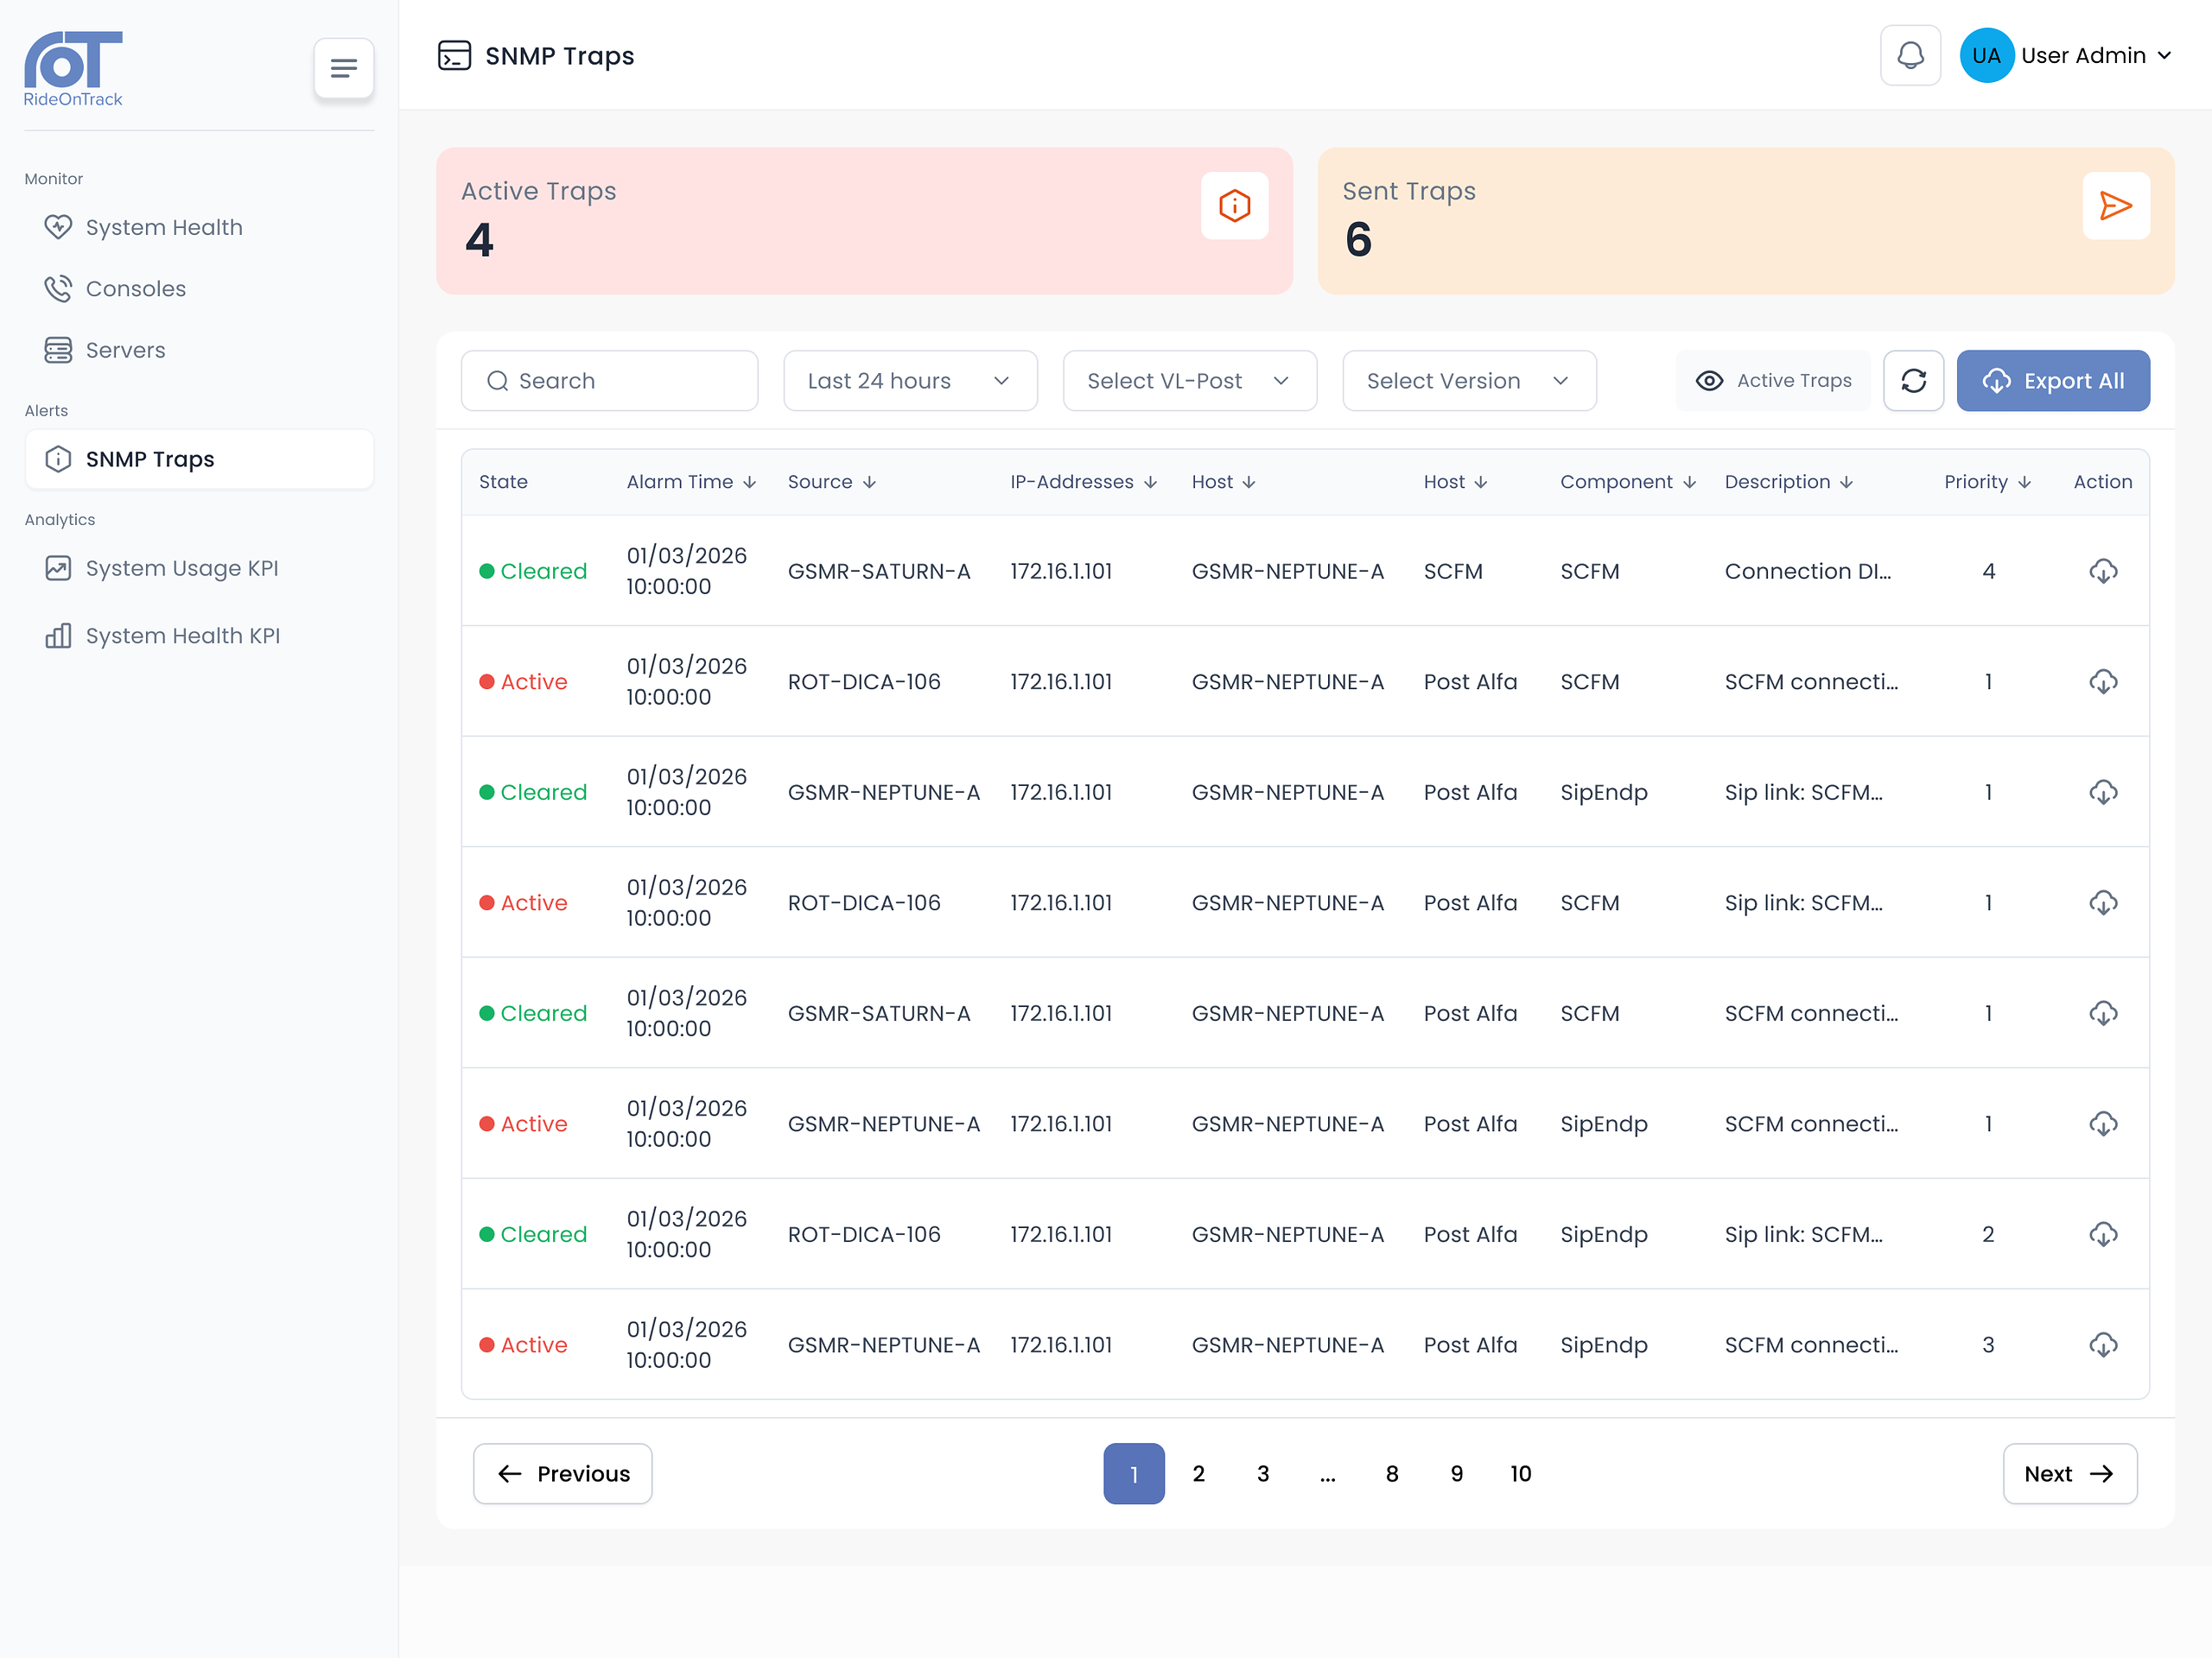Click the Export All button
2212x1658 pixels.
point(2053,381)
